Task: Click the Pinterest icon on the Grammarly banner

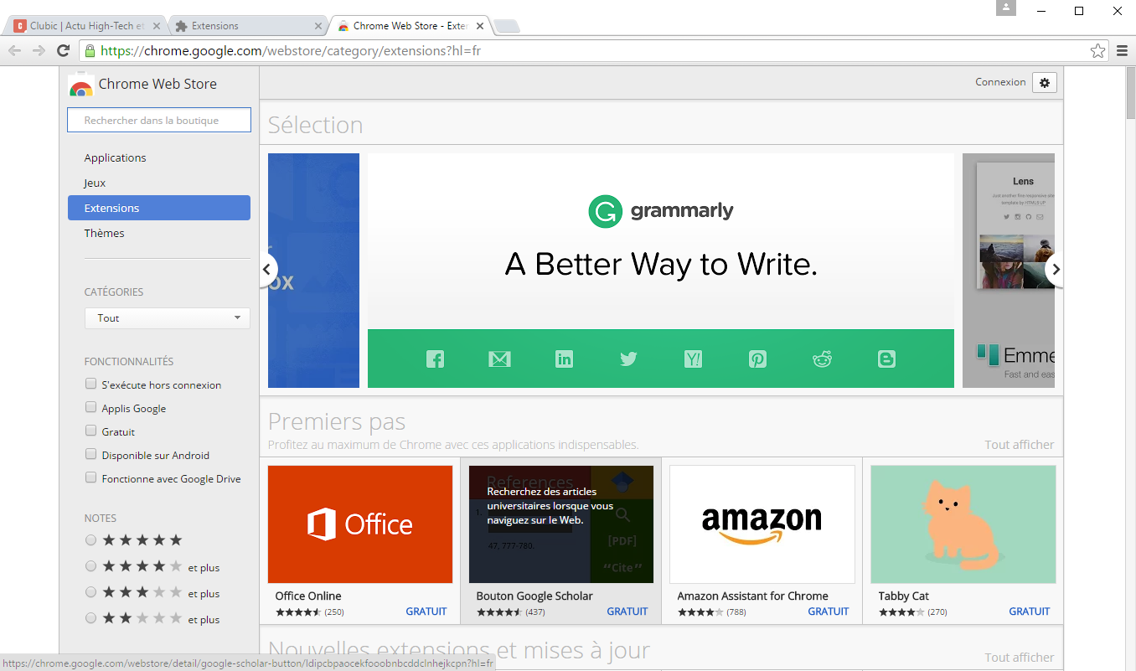Action: pos(757,359)
